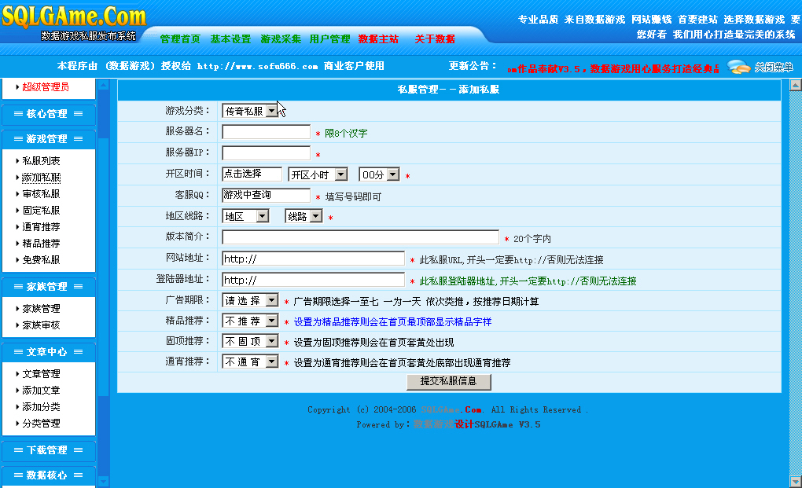This screenshot has width=802, height=488.
Task: Click the page scrollbar up arrow
Action: tap(795, 84)
